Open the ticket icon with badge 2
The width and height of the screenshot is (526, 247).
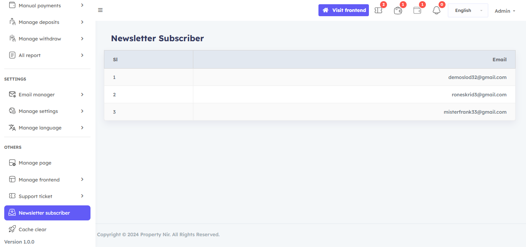[x=379, y=10]
